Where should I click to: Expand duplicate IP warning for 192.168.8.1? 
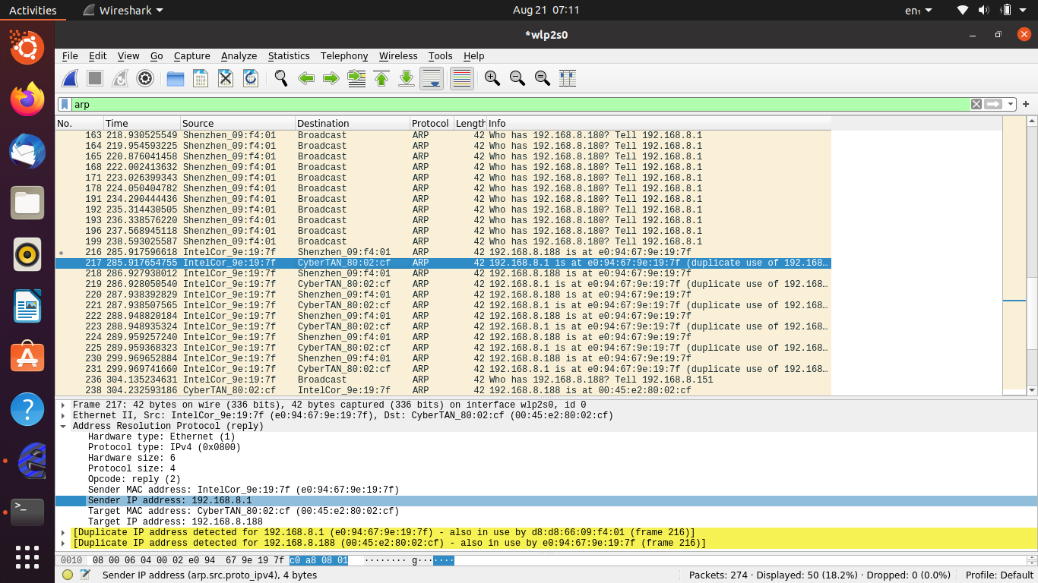point(63,533)
